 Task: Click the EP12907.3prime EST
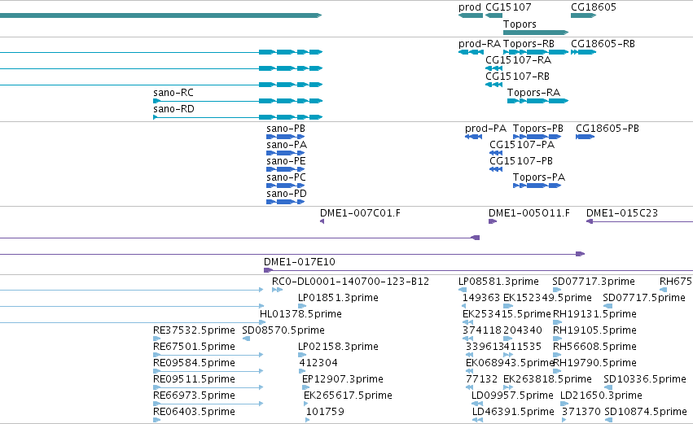[306, 387]
